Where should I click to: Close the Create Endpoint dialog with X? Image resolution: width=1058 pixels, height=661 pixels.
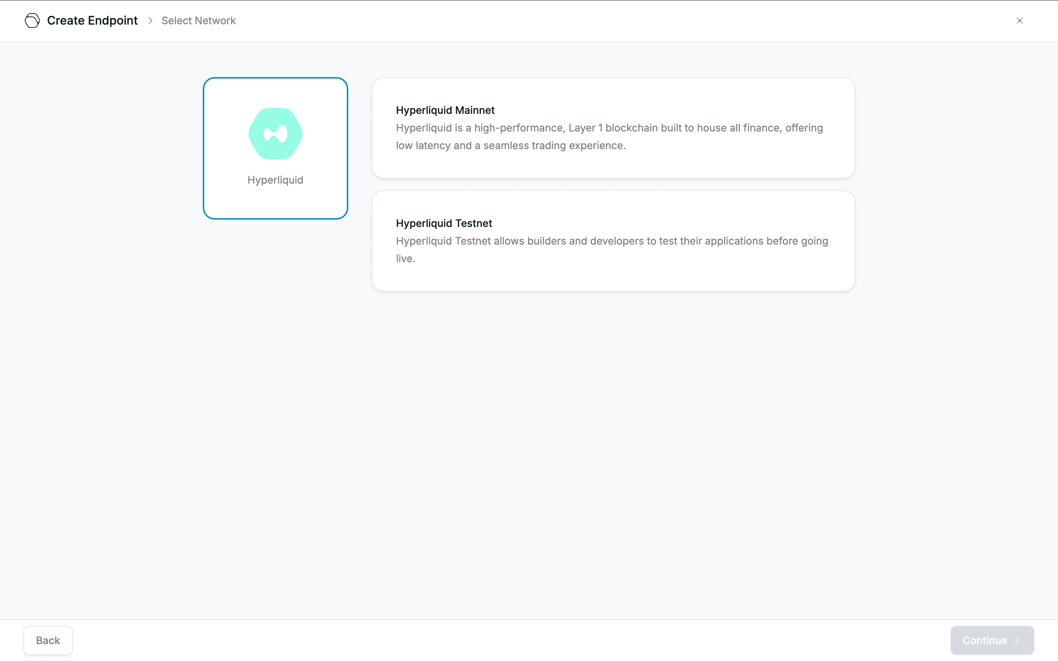tap(1019, 21)
